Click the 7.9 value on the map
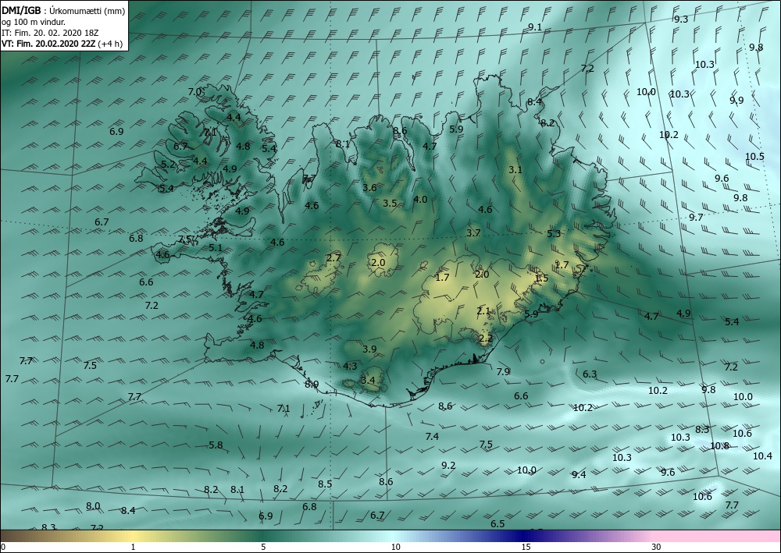The width and height of the screenshot is (781, 553). click(x=504, y=371)
